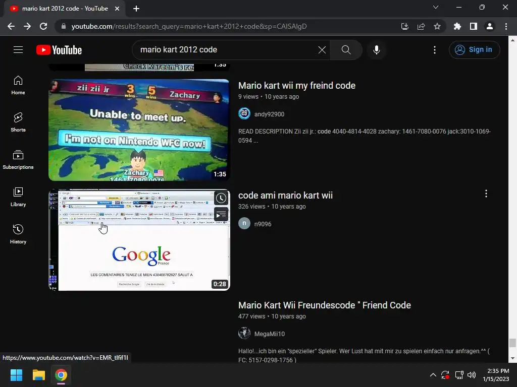Screen dimensions: 517x387
Task: Click the scrollbar down arrow
Action: click(x=512, y=358)
